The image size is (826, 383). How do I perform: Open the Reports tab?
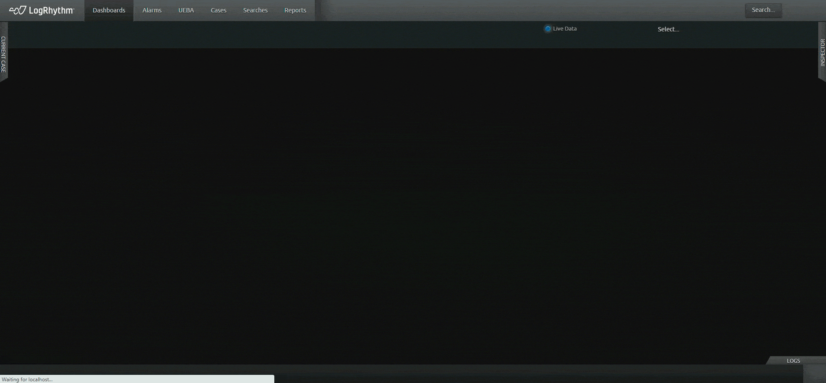click(295, 10)
